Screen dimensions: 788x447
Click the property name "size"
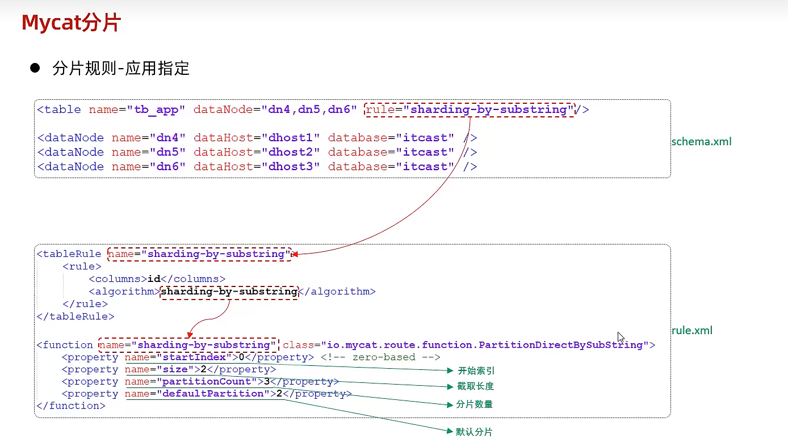click(175, 370)
